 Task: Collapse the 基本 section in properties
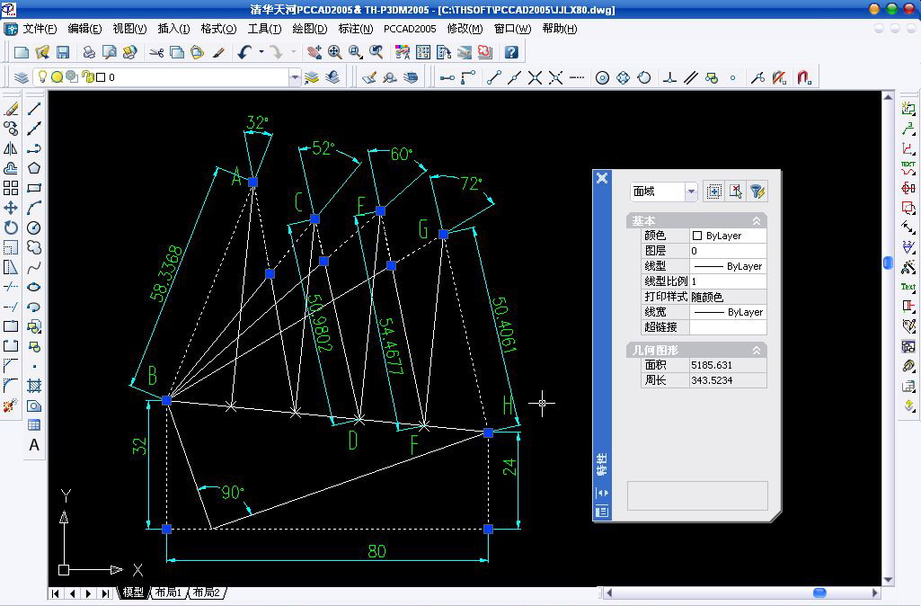pyautogui.click(x=757, y=221)
